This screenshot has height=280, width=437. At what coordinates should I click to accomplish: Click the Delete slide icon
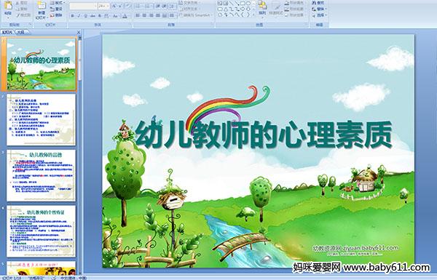pos(57,15)
